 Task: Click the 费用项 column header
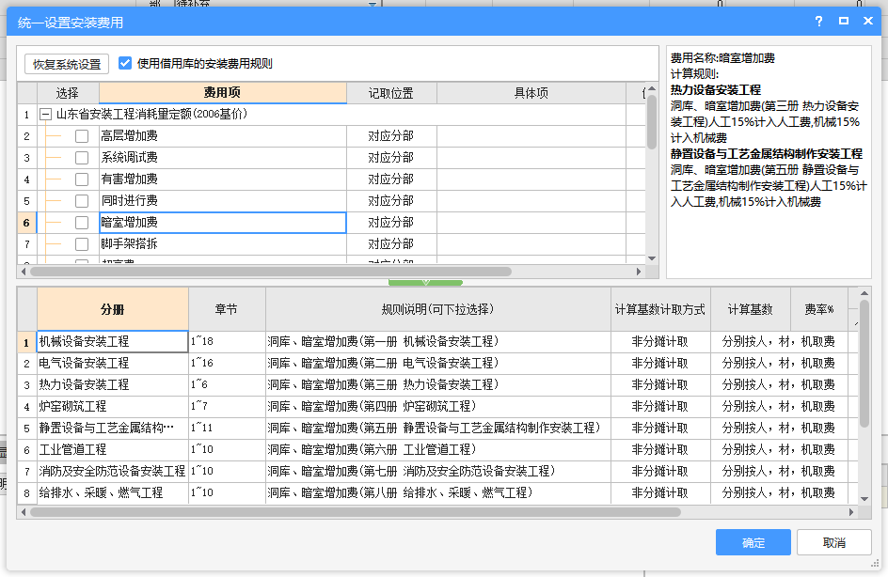(223, 93)
